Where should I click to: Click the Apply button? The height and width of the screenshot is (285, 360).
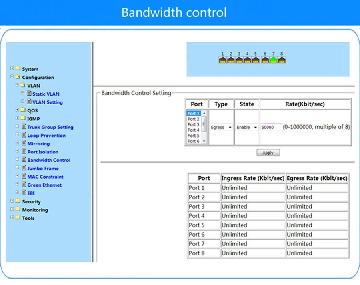[268, 153]
